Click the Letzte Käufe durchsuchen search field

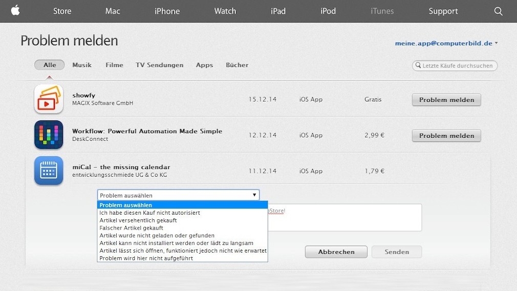455,66
